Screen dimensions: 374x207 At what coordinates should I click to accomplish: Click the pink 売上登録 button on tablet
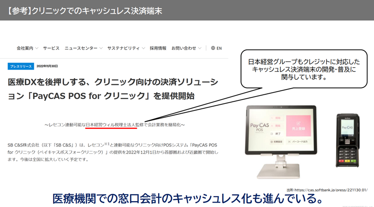298,126
